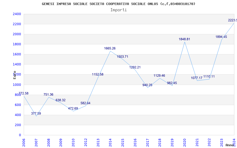Click the 2018 x-axis year label
237x148 pixels.
coord(160,143)
